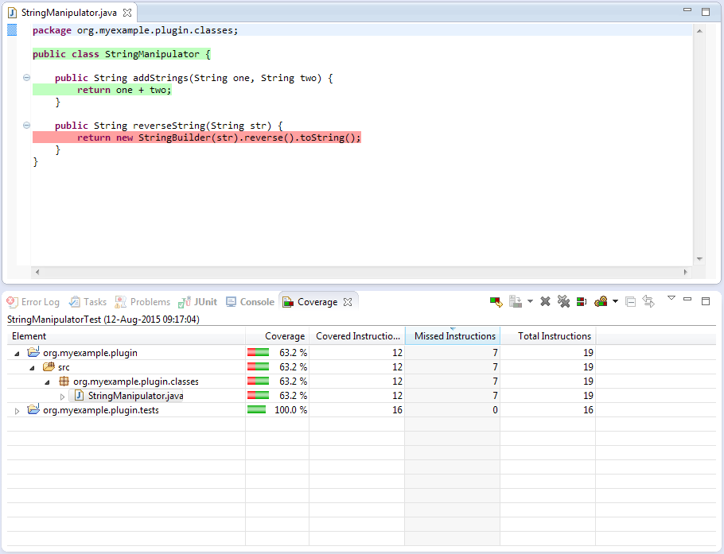The height and width of the screenshot is (554, 724).
Task: Click the coverage bar for org.myexample.plugin.tests
Action: tap(257, 409)
